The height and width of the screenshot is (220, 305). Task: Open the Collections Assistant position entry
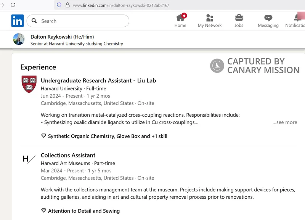click(x=68, y=155)
